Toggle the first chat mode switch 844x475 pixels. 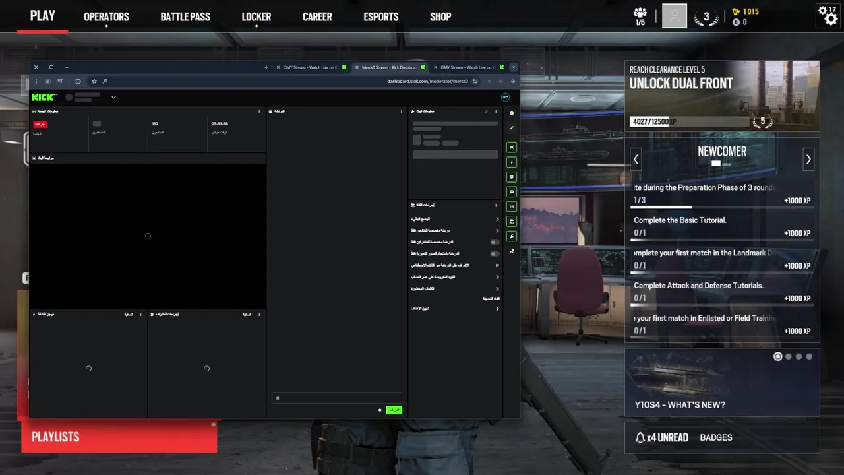[x=495, y=242]
